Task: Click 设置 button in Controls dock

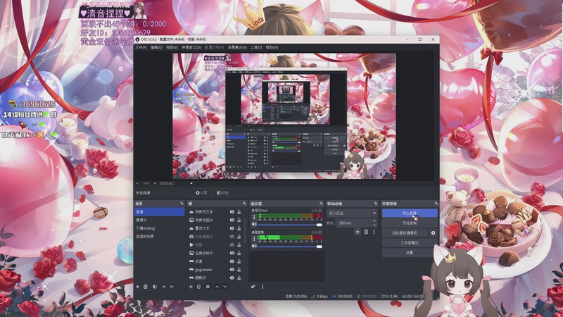Action: [410, 253]
